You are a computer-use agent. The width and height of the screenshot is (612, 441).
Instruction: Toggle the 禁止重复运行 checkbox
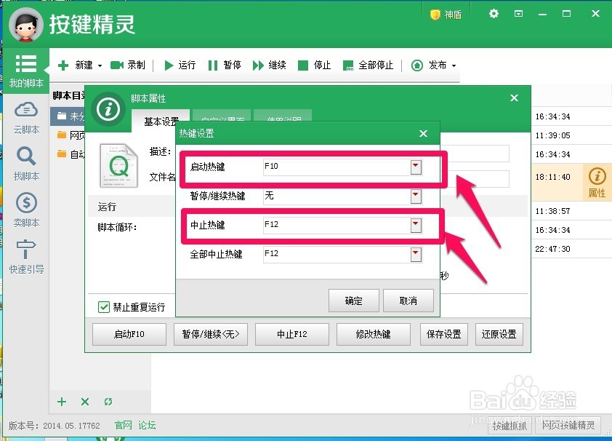coord(104,307)
